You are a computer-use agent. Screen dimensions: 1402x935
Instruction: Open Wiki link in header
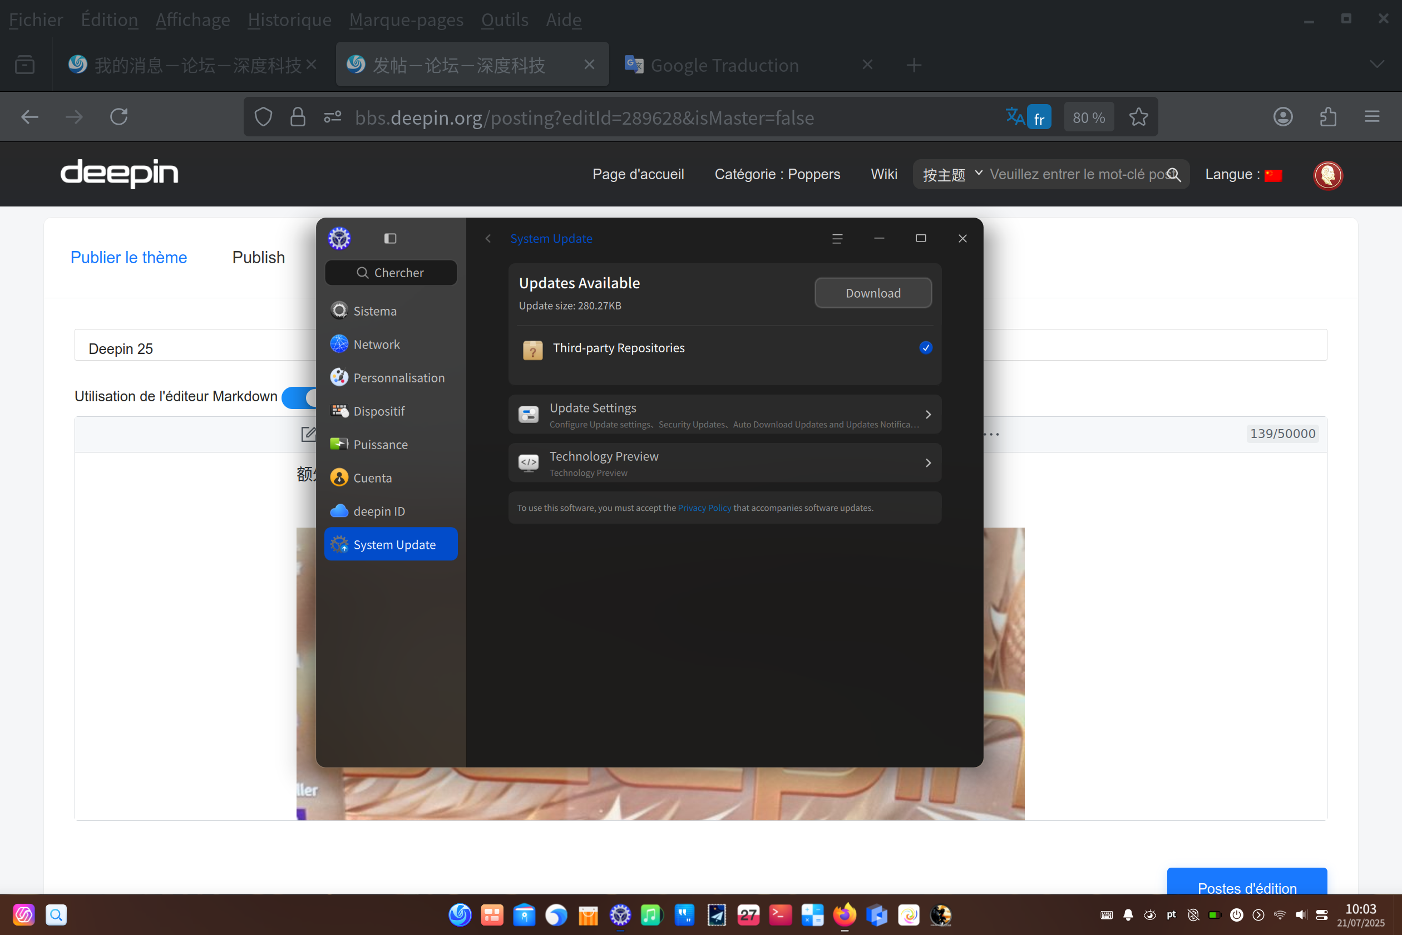[884, 175]
